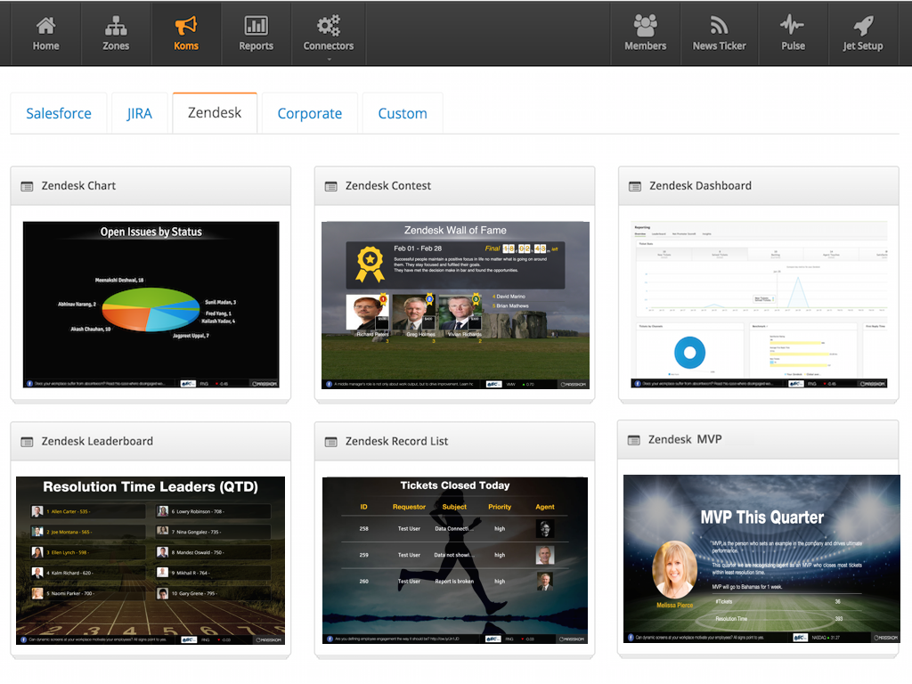
Task: Open the JIRA tab
Action: click(x=139, y=113)
